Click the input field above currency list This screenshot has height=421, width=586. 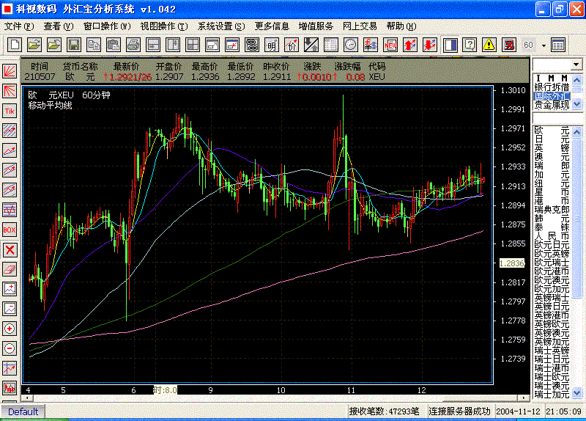[x=557, y=119]
